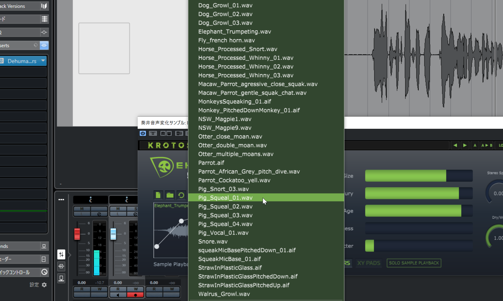
Task: Select Snore.wav from the sample list
Action: (266, 241)
